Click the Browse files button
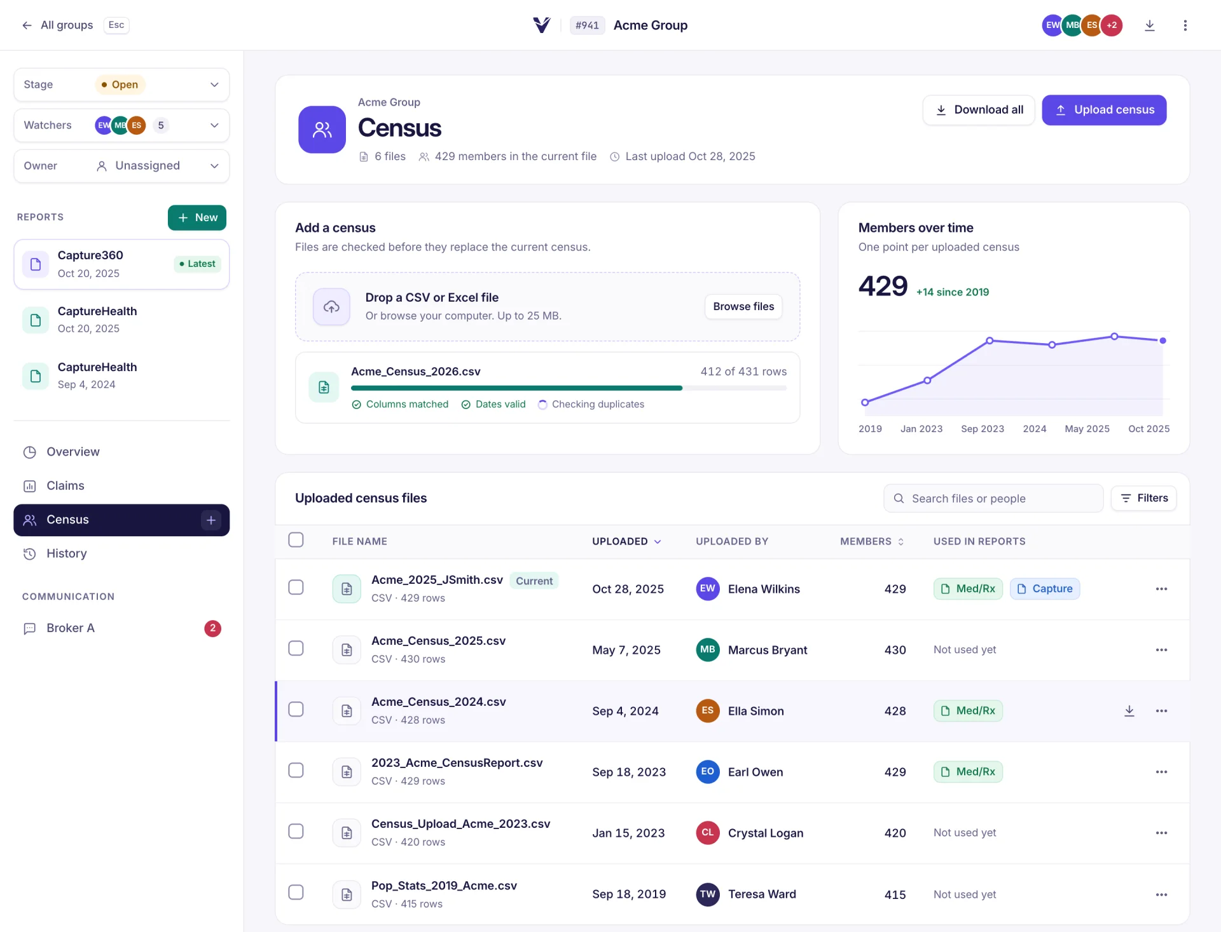The image size is (1221, 932). coord(743,307)
